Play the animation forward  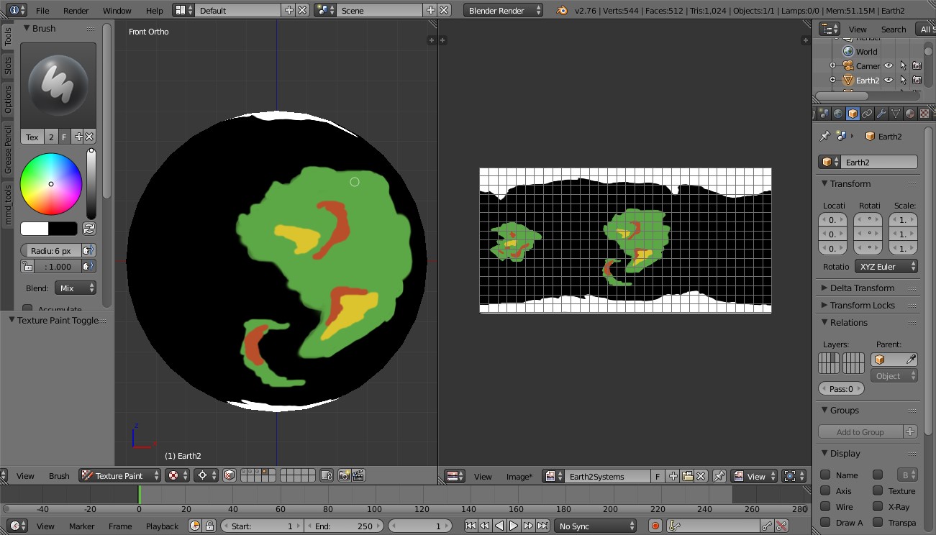[514, 526]
